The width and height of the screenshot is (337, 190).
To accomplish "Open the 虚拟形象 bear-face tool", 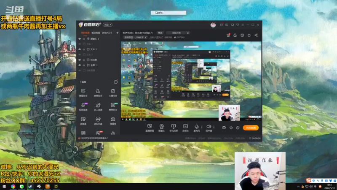I will (98, 121).
